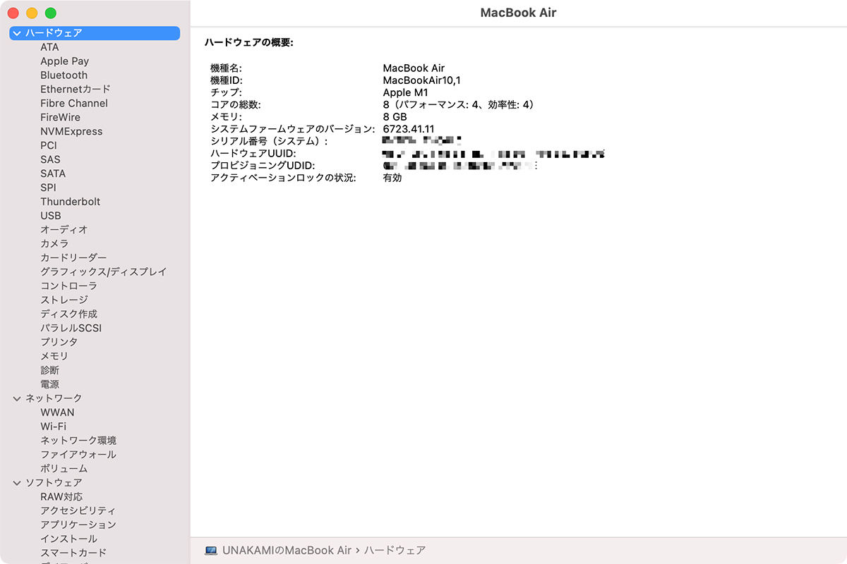Select RAW対応 under ソフトウェア
847x564 pixels.
coord(61,497)
